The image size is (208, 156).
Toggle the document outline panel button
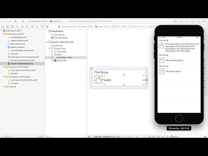89,136
